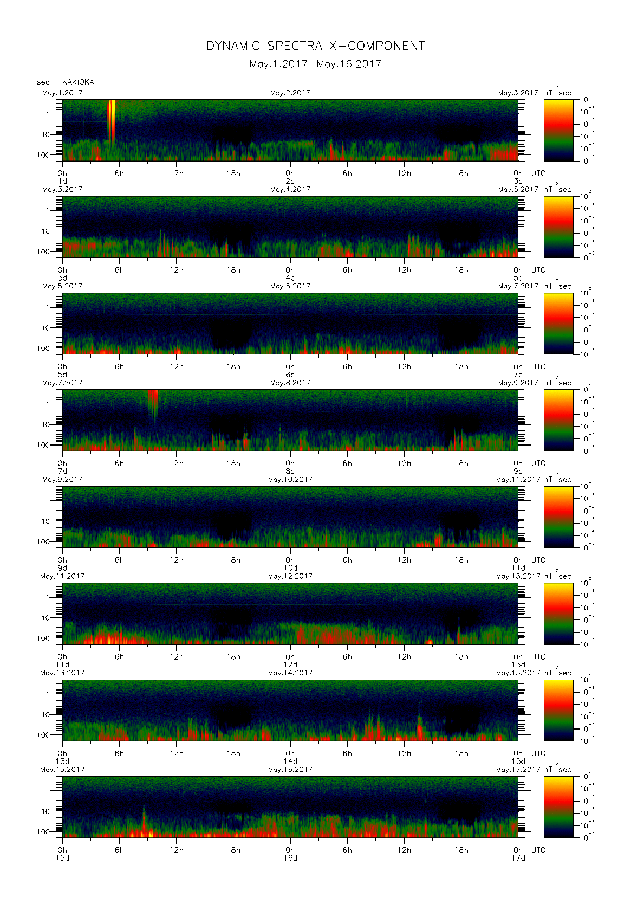Click the color scale bar beside May 5–7 panel
631x910 pixels.
[x=558, y=324]
